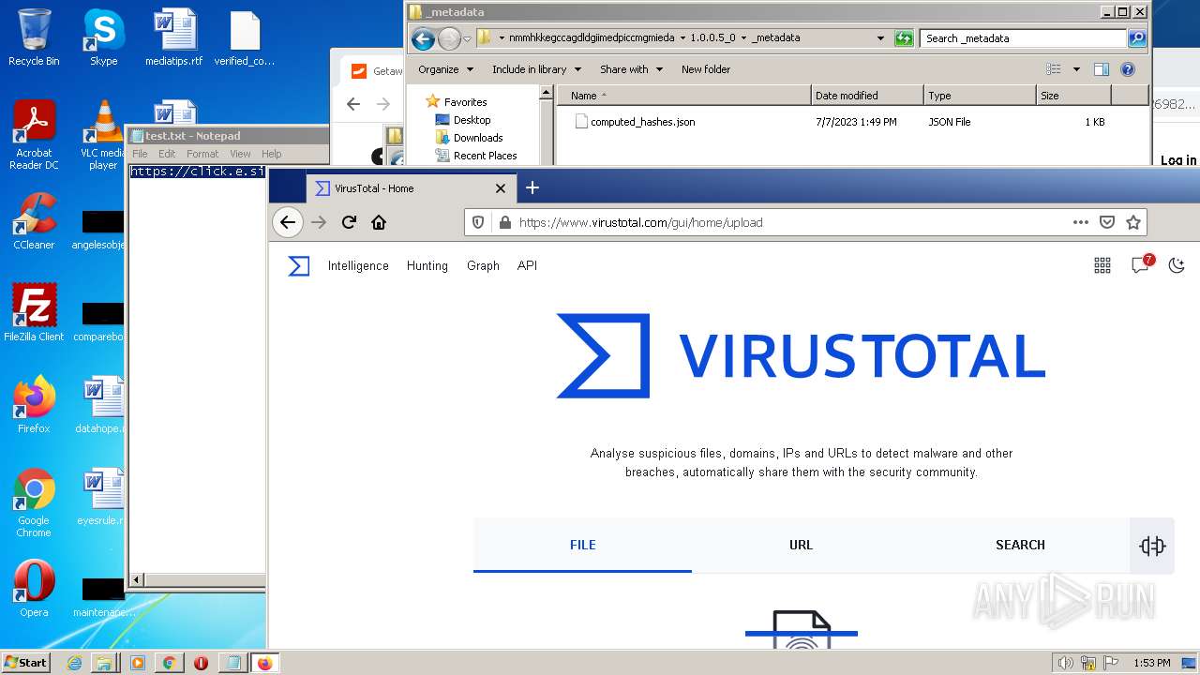Open page actions three-dot menu in address bar
The image size is (1200, 675).
point(1081,222)
